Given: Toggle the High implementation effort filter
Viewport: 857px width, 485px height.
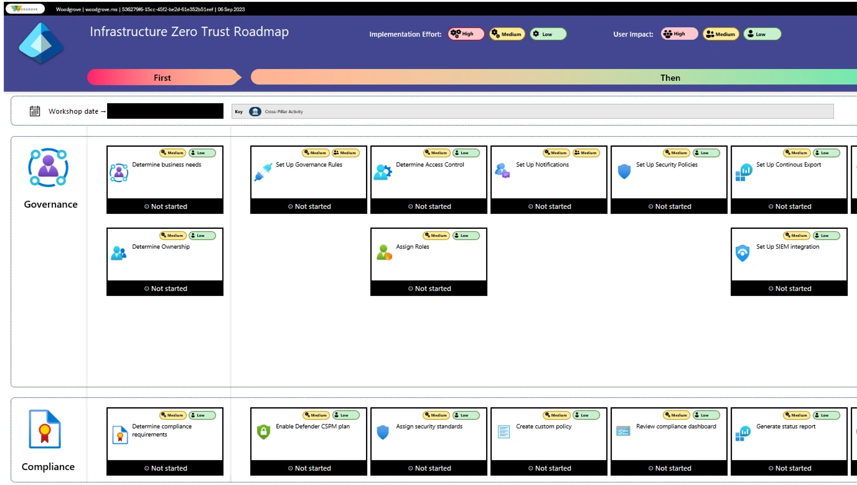Looking at the screenshot, I should click(466, 34).
